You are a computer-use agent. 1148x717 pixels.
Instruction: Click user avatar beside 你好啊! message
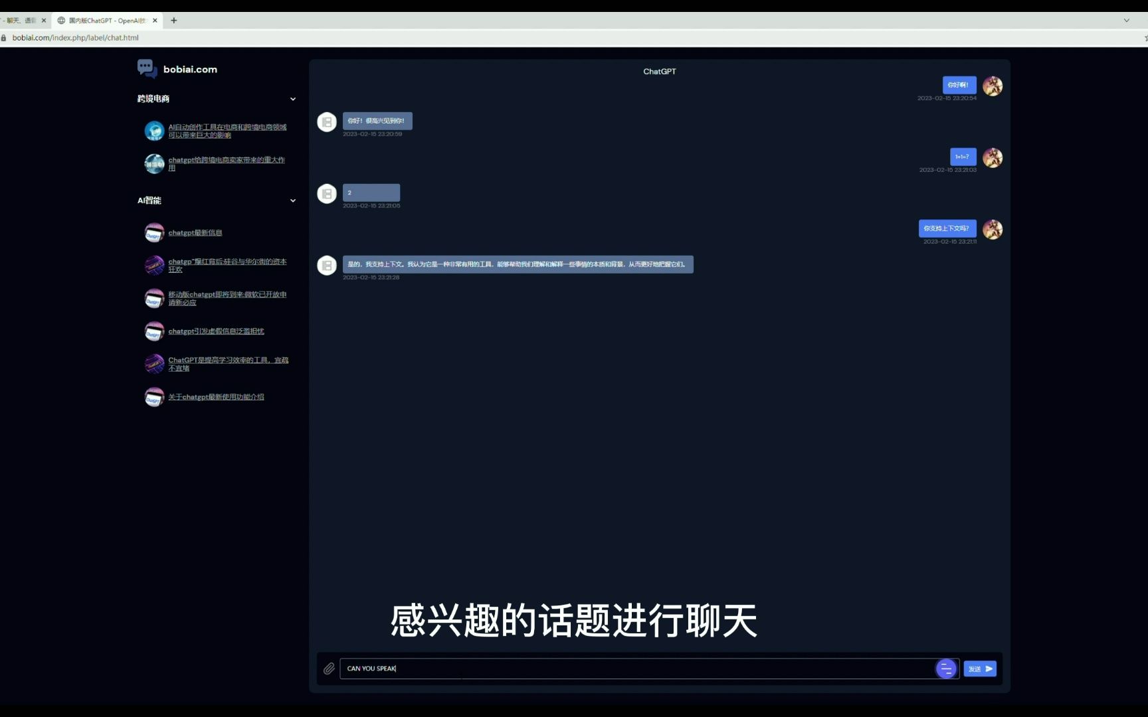(x=993, y=86)
